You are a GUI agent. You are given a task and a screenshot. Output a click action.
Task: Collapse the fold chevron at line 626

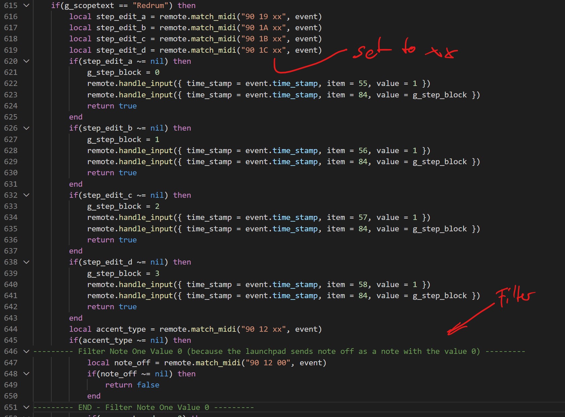click(27, 128)
